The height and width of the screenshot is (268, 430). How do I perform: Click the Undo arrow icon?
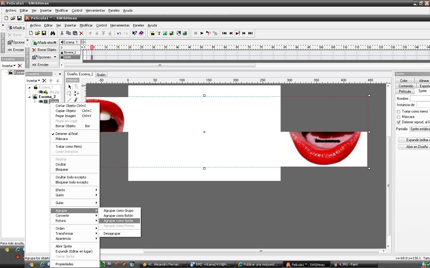(119, 33)
